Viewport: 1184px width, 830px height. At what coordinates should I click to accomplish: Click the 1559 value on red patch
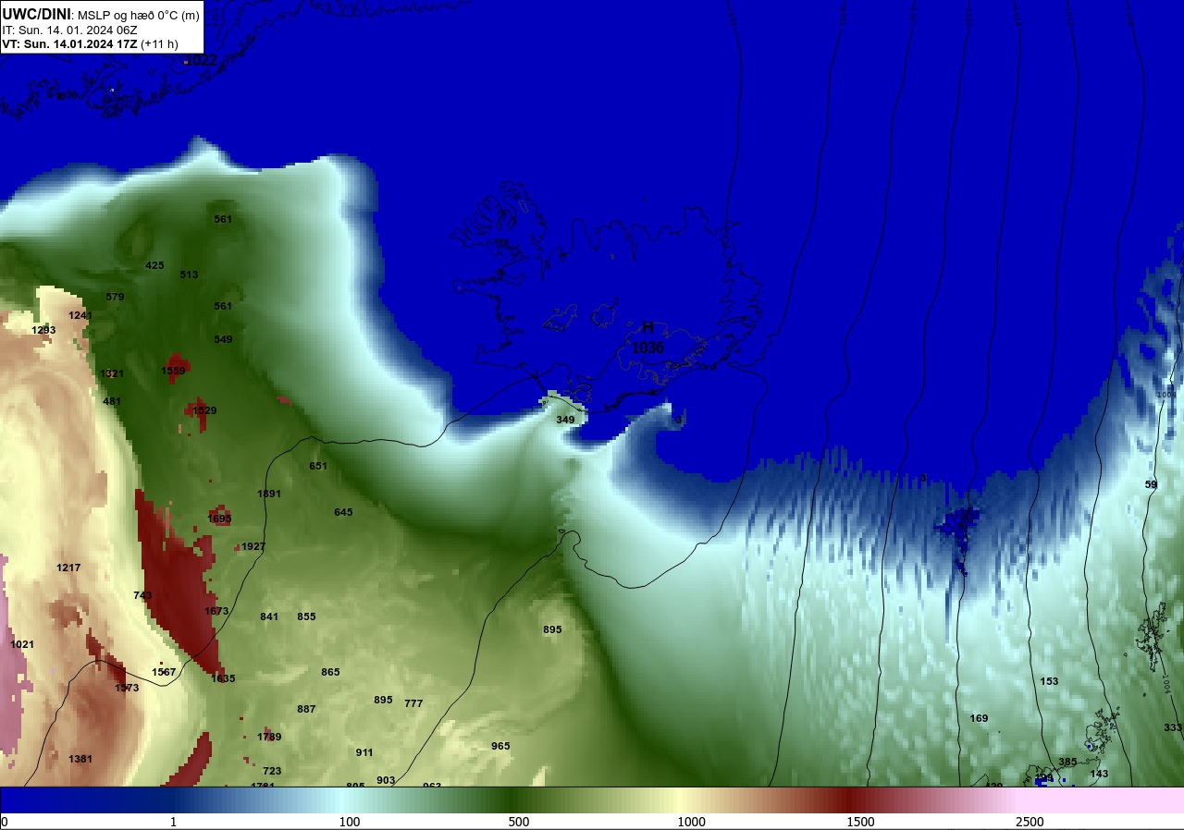point(173,371)
